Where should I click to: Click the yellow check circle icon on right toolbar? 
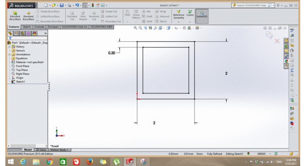click(292, 118)
